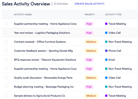Click Medium priority badge for Customer feedback session
This screenshot has height=99, width=138.
[x=91, y=51]
